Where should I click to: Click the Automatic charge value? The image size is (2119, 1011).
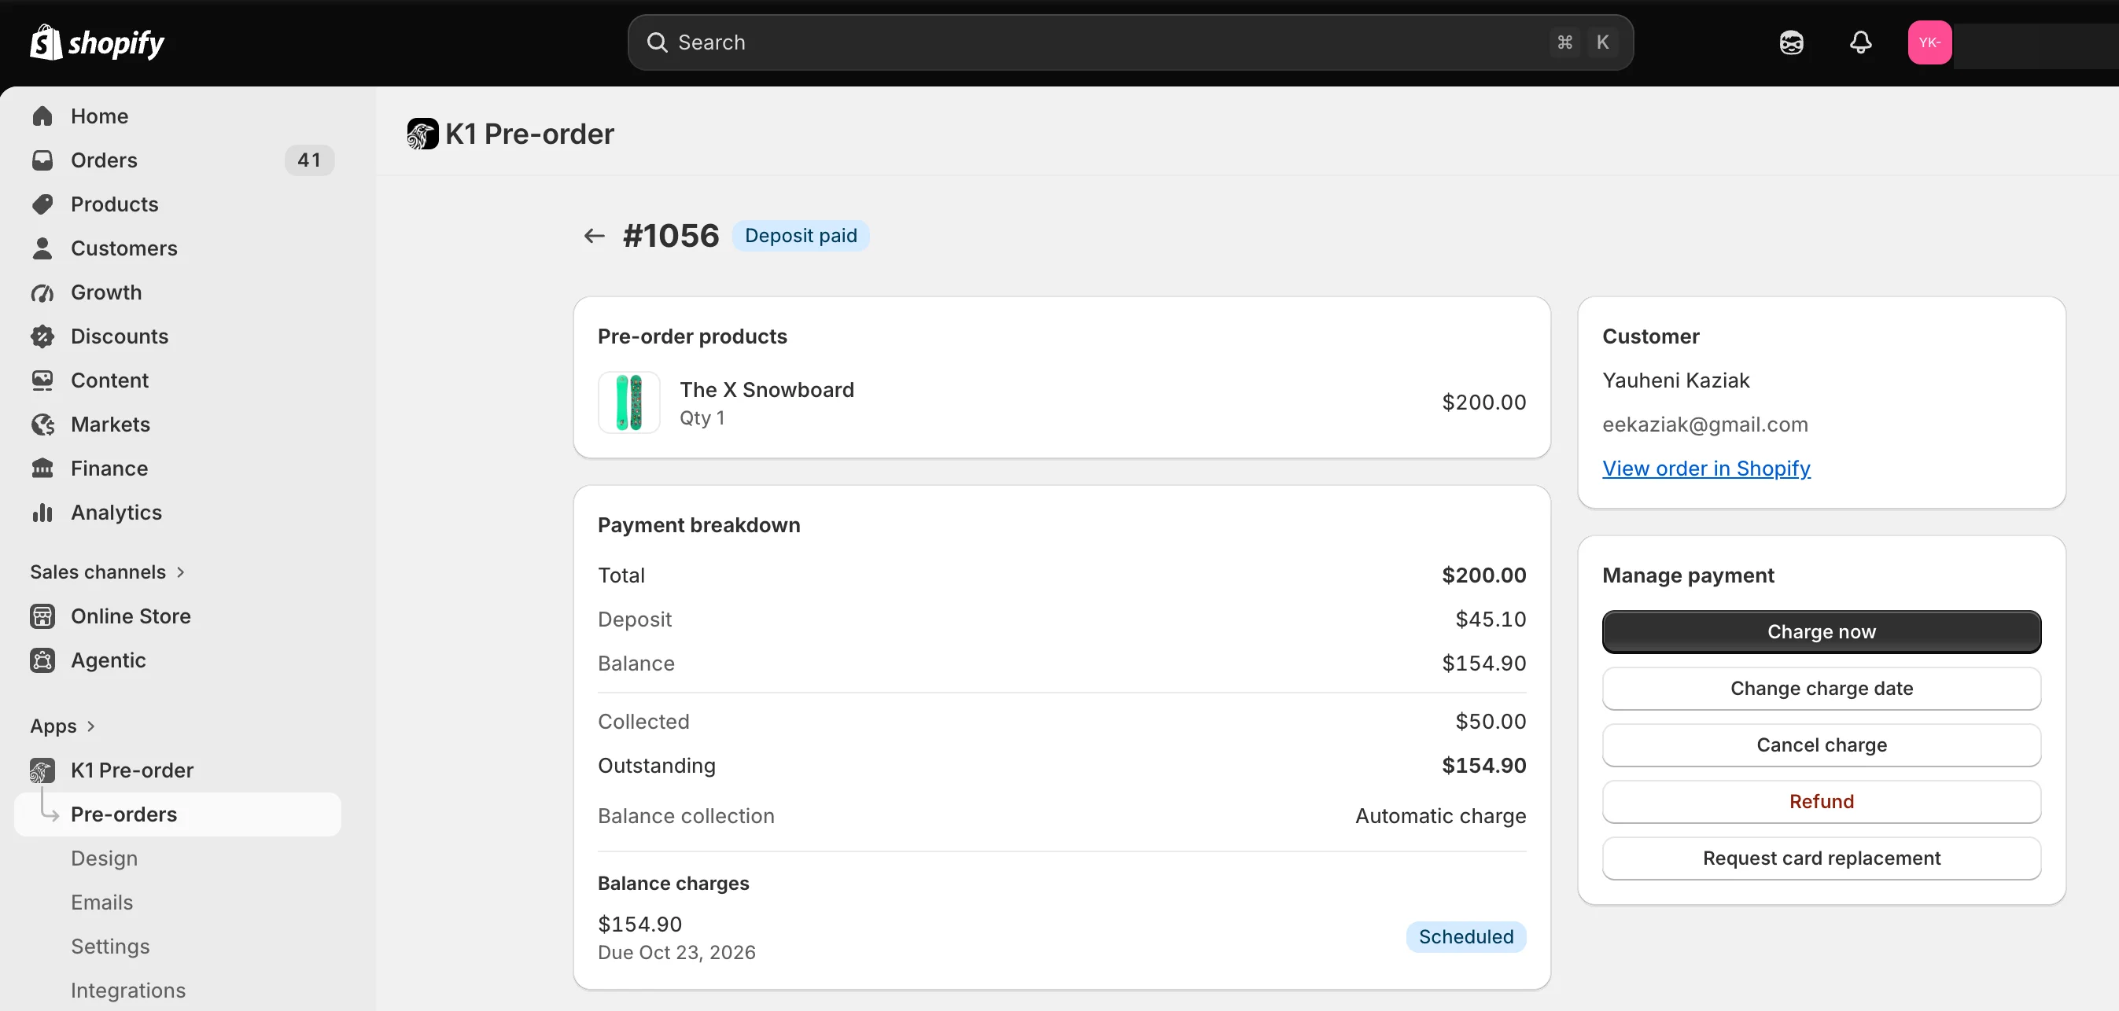click(x=1440, y=816)
